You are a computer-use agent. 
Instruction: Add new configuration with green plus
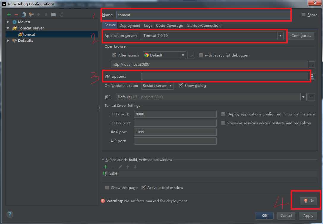9,15
